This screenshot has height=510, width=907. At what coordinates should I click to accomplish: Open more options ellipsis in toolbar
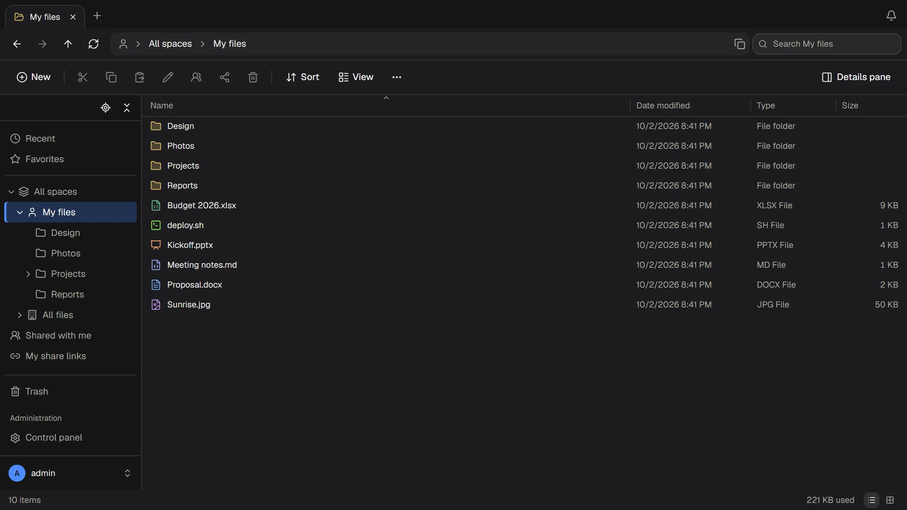click(397, 77)
